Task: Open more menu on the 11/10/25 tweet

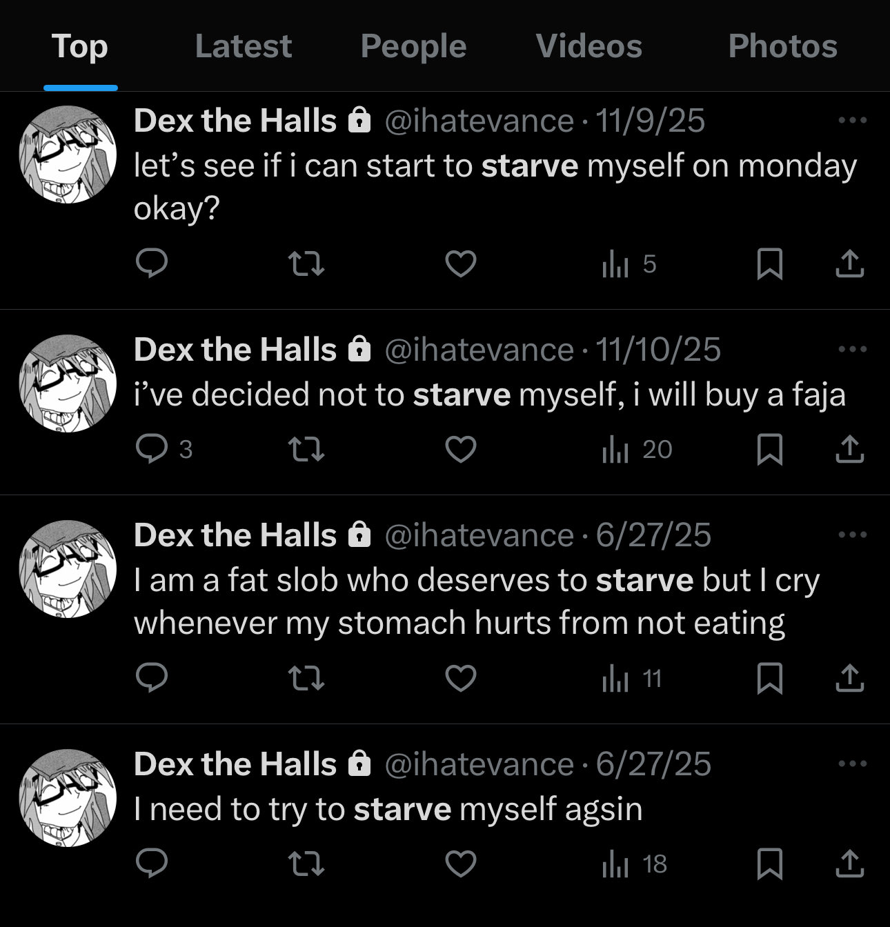Action: point(852,350)
